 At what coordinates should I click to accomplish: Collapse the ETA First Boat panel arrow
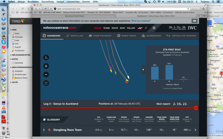point(143,70)
